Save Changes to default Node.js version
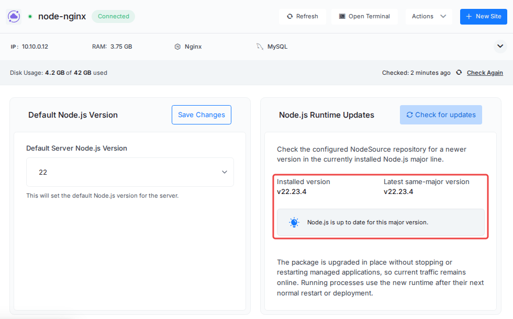The height and width of the screenshot is (319, 513). 202,115
